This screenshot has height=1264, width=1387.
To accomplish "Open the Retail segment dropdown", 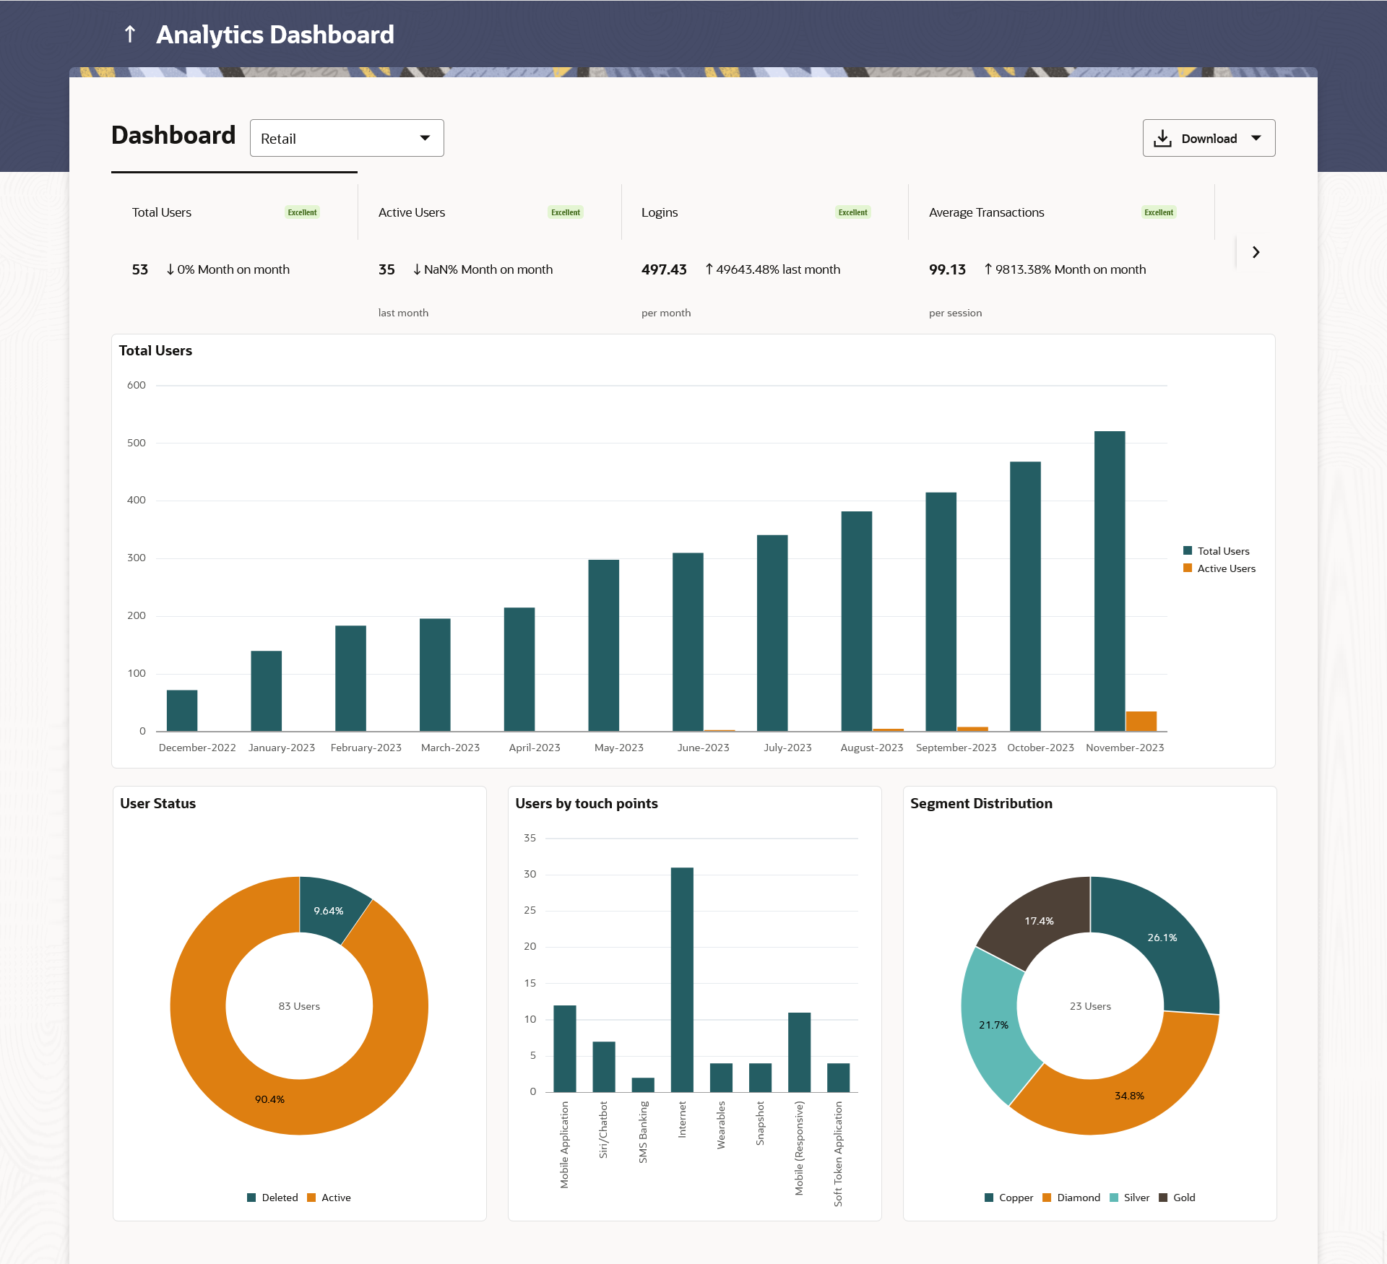I will (x=347, y=139).
